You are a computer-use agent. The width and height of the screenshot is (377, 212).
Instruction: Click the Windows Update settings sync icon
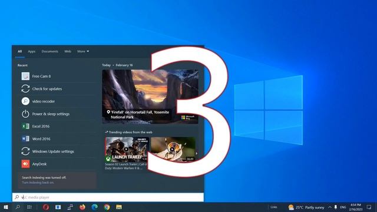(25, 151)
